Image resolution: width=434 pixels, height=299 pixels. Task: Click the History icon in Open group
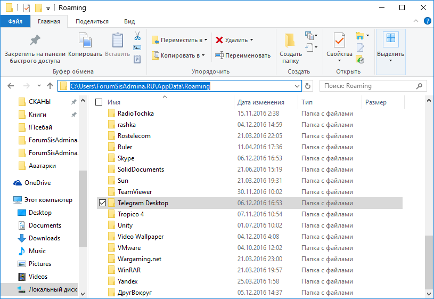coord(360,60)
